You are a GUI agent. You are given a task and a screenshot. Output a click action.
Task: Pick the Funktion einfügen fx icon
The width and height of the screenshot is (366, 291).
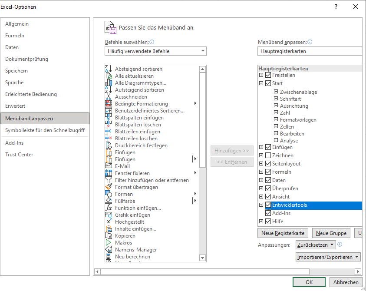(x=109, y=208)
